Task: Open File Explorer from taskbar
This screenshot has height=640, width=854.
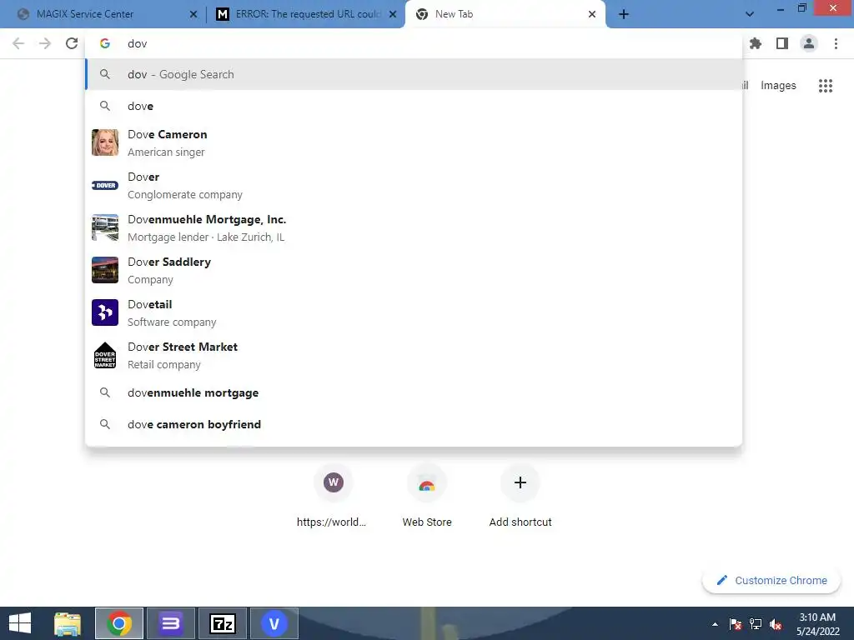Action: [68, 623]
